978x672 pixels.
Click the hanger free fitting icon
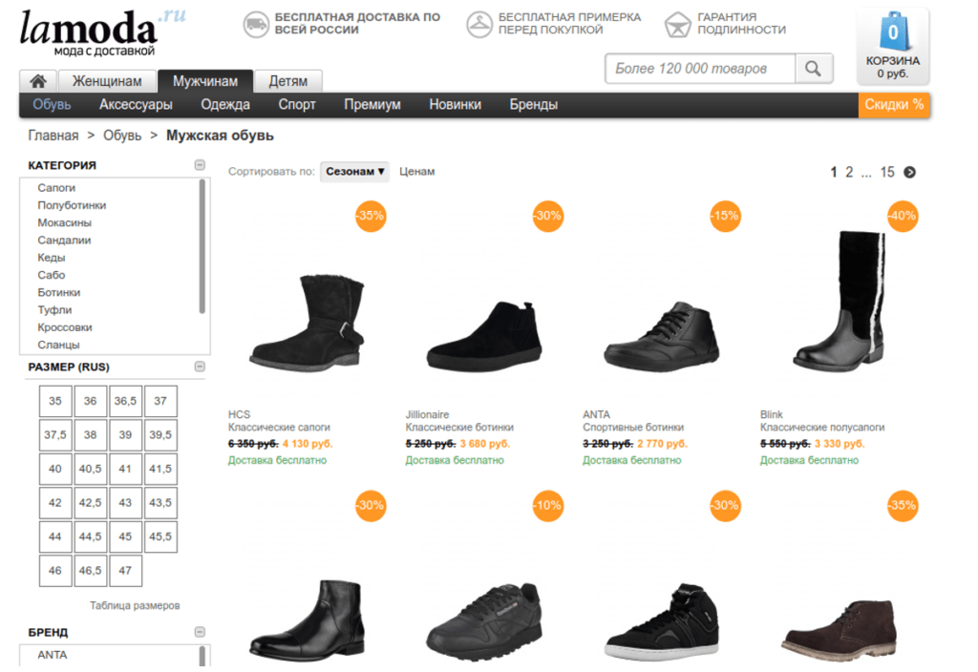[x=479, y=25]
